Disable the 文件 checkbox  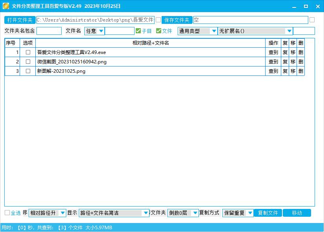158,31
